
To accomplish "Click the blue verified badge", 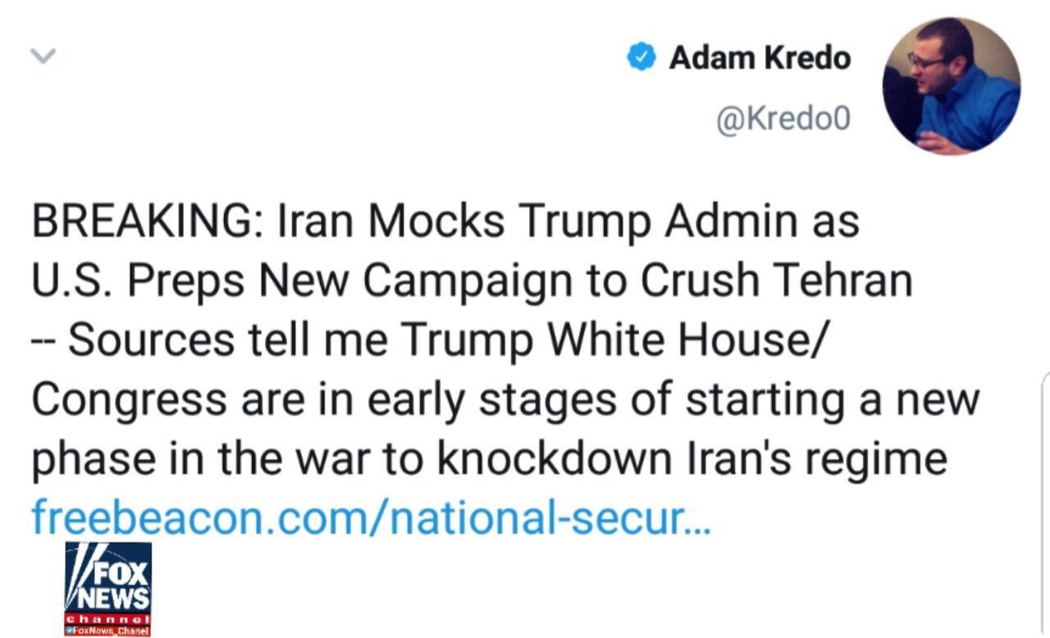I will 641,57.
